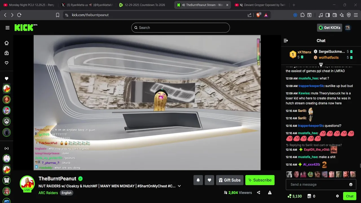Click the Get KICKs button
Image resolution: width=361 pixels, height=203 pixels.
(329, 28)
